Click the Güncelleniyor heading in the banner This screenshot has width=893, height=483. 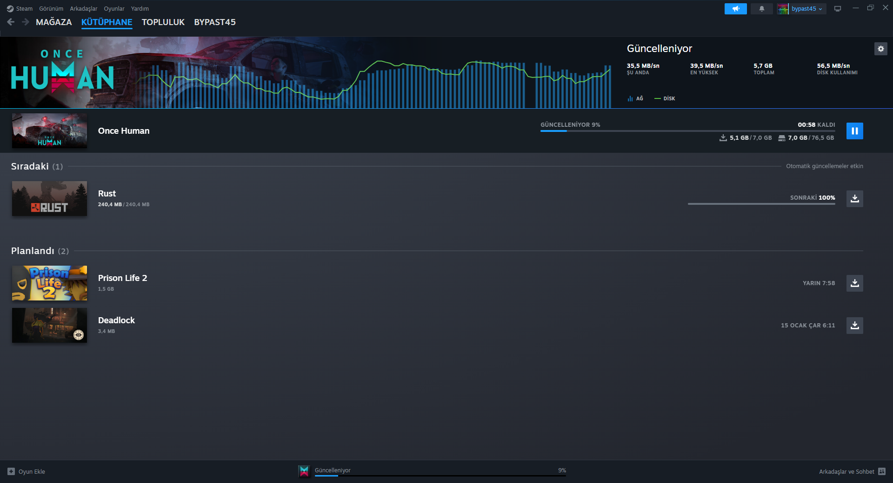click(x=660, y=49)
